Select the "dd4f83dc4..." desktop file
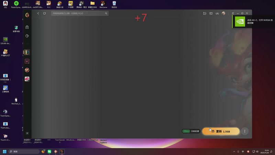275x155 pixels. [x=27, y=4]
